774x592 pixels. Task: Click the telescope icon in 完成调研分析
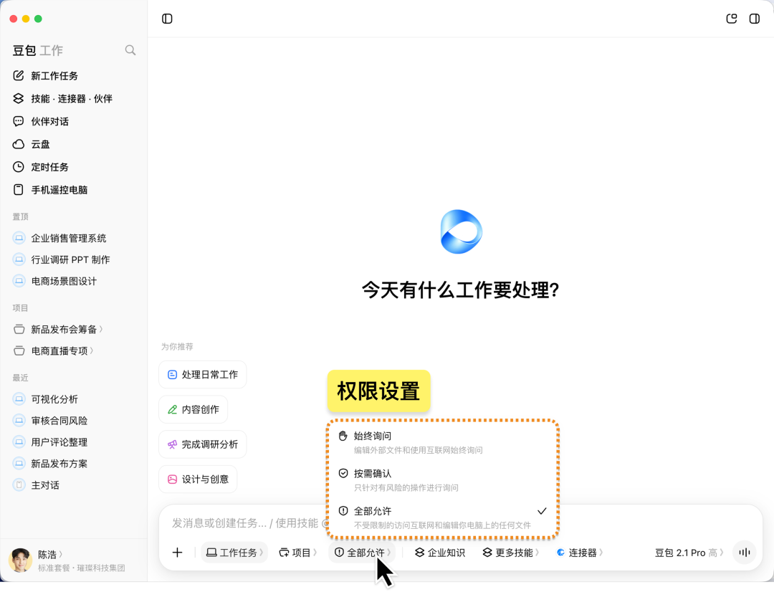point(172,444)
